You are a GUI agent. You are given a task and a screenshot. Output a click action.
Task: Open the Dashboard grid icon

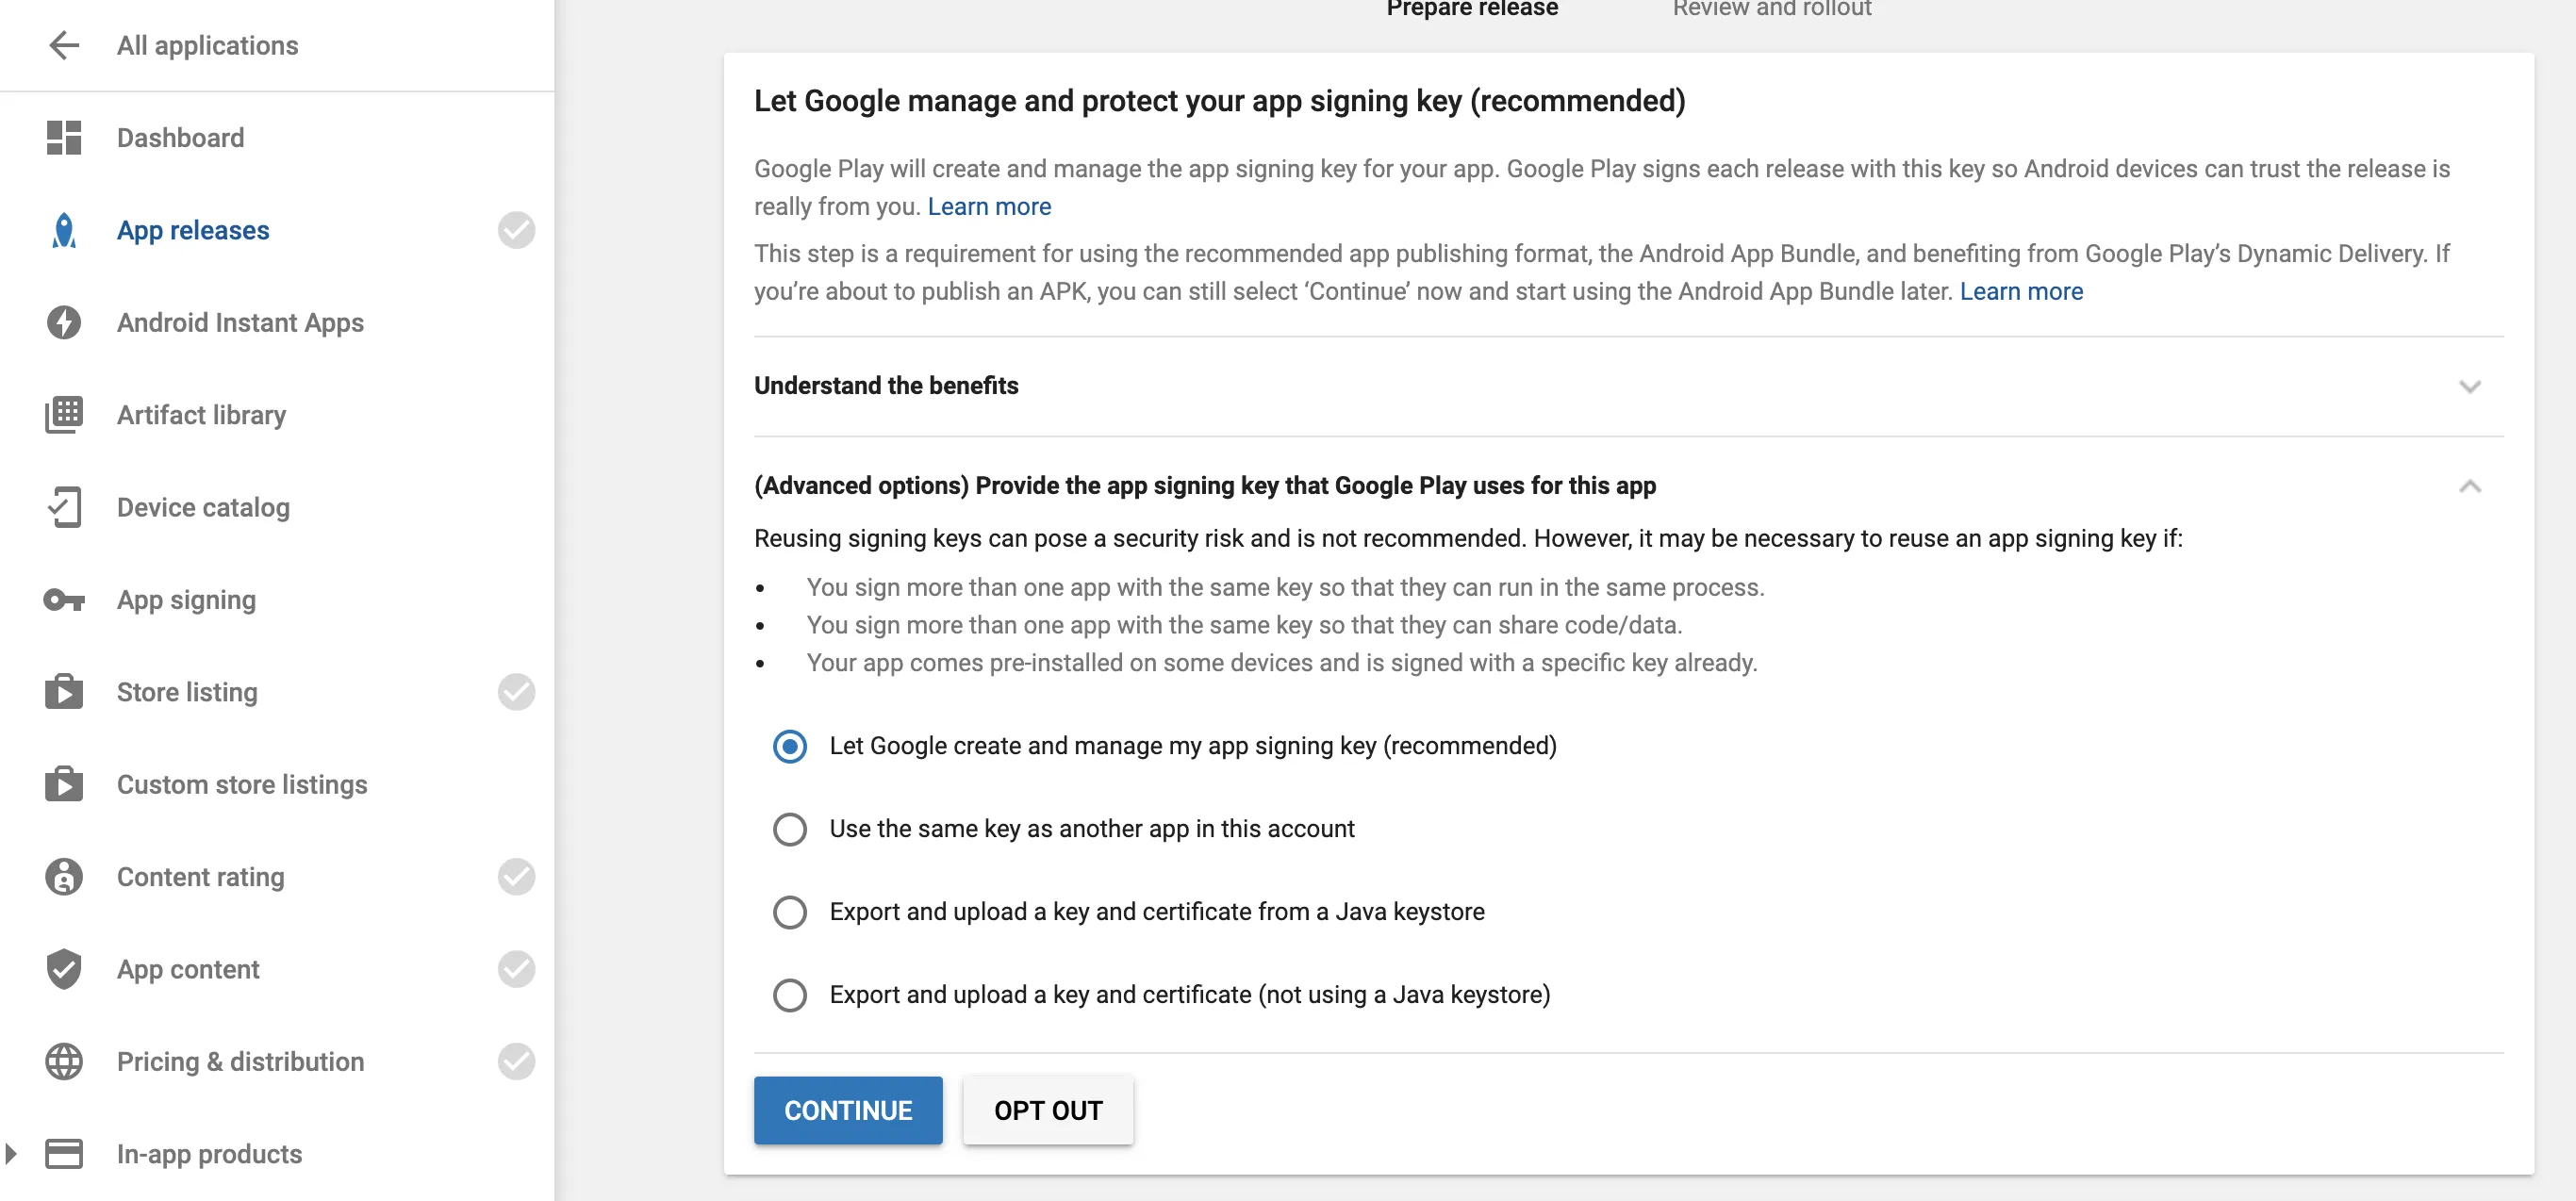pos(64,138)
